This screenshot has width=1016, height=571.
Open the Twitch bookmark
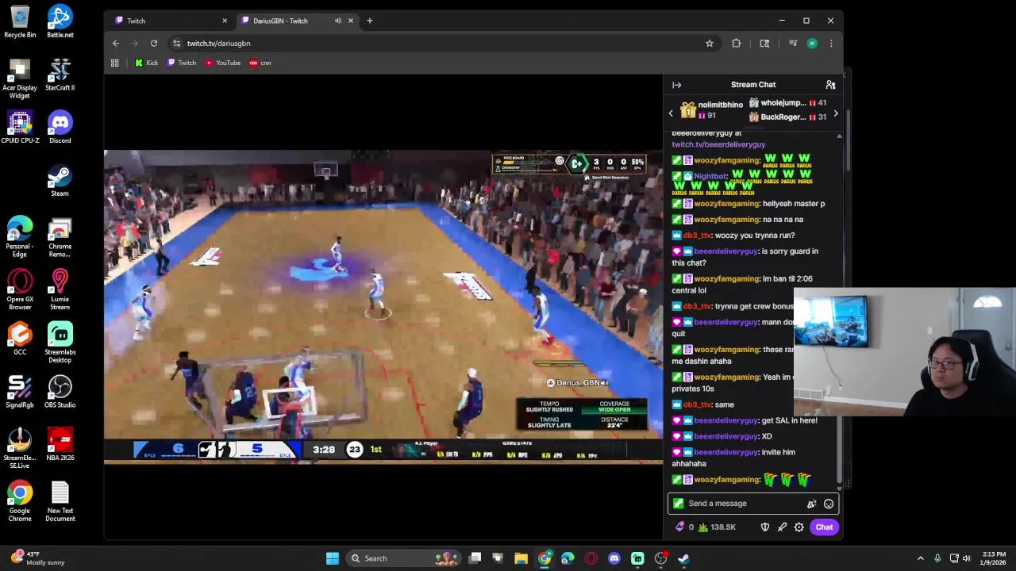(182, 63)
